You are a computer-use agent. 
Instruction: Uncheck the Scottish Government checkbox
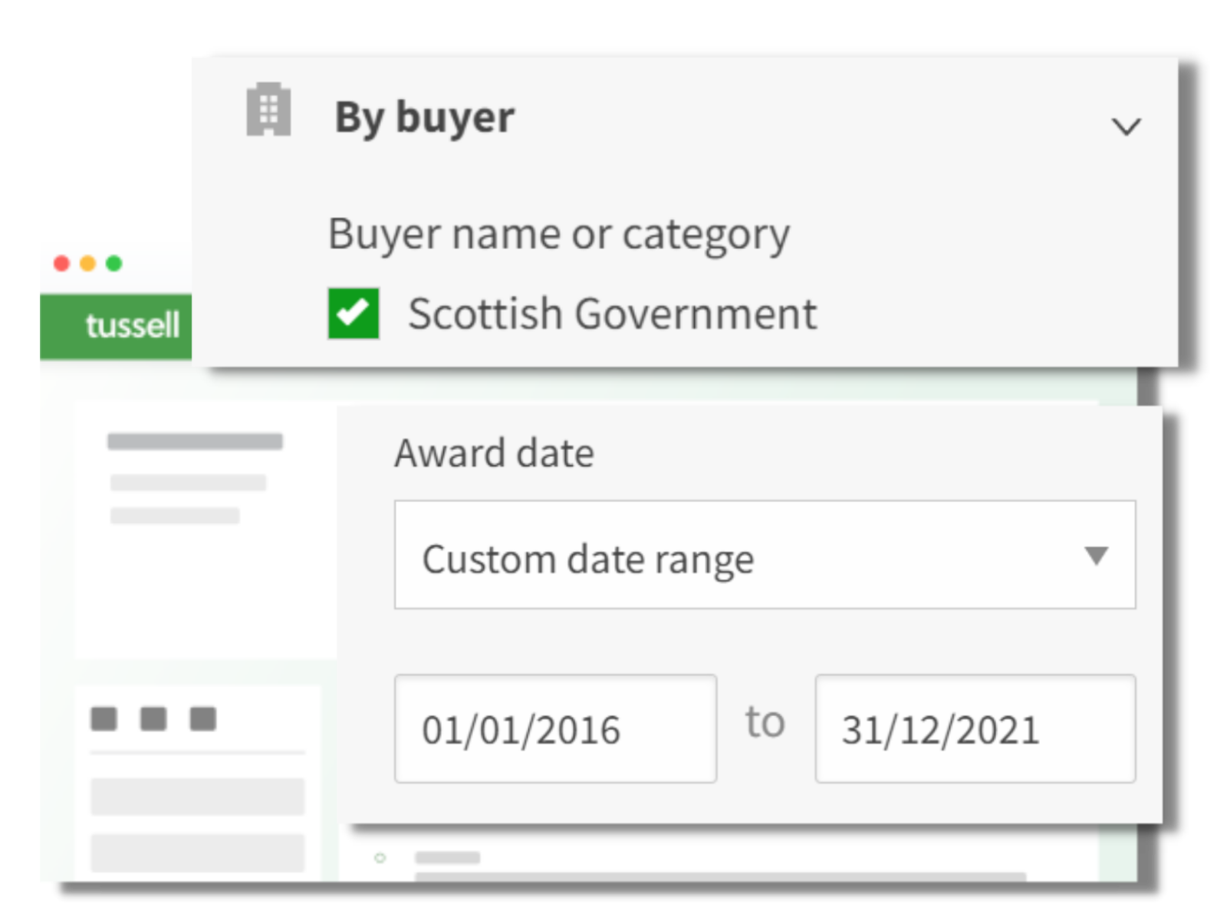coord(354,313)
